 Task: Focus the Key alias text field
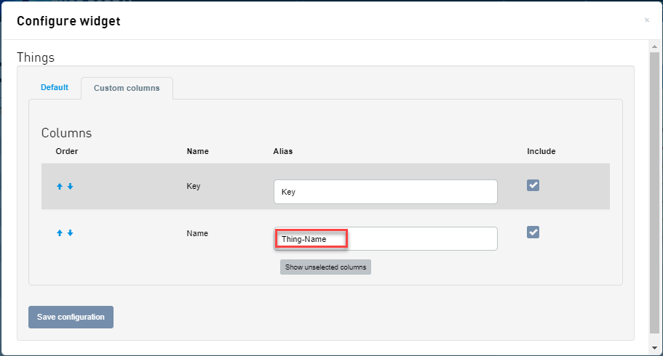pyautogui.click(x=385, y=193)
